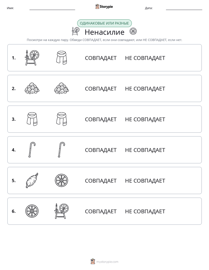Viewport: 209px width, 270px height.
Task: Select the wheel icon in row 5
Action: tap(61, 180)
